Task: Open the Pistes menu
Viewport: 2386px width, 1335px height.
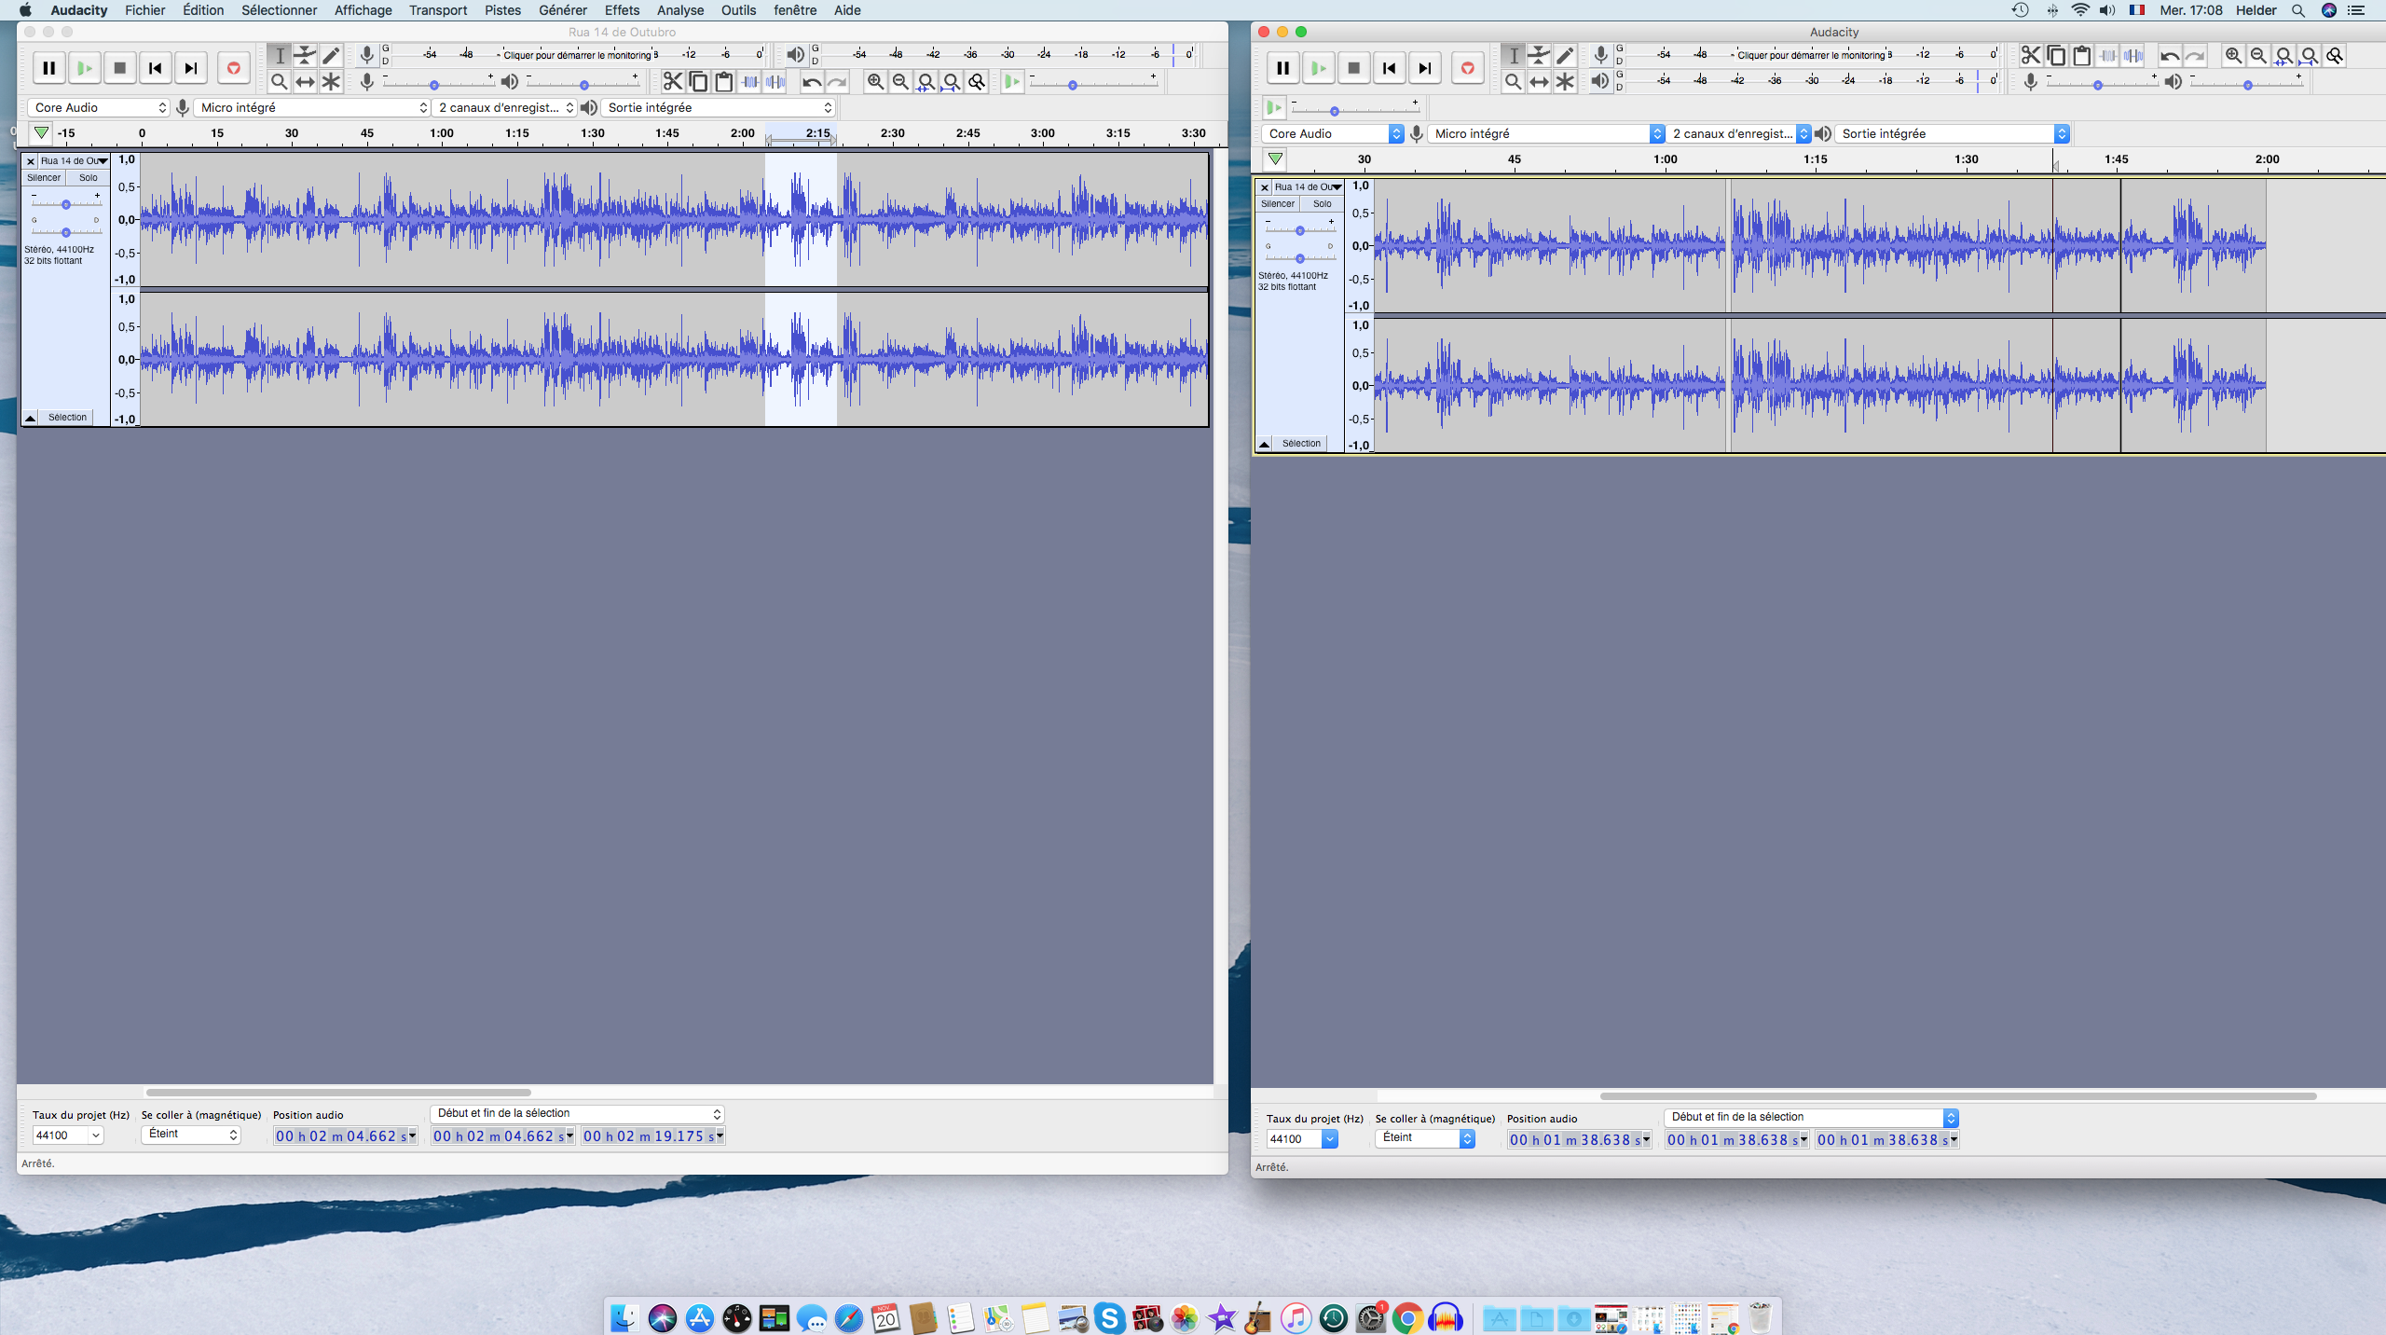Action: click(502, 10)
